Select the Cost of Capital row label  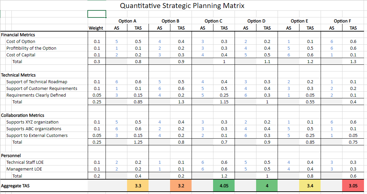[x=21, y=55]
